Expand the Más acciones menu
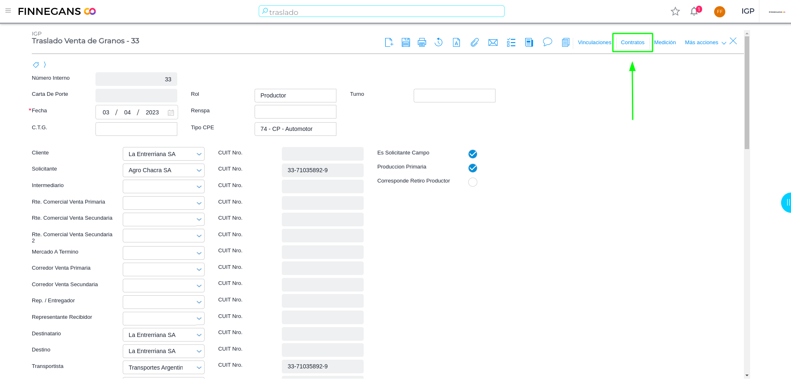The width and height of the screenshot is (791, 382). (705, 43)
